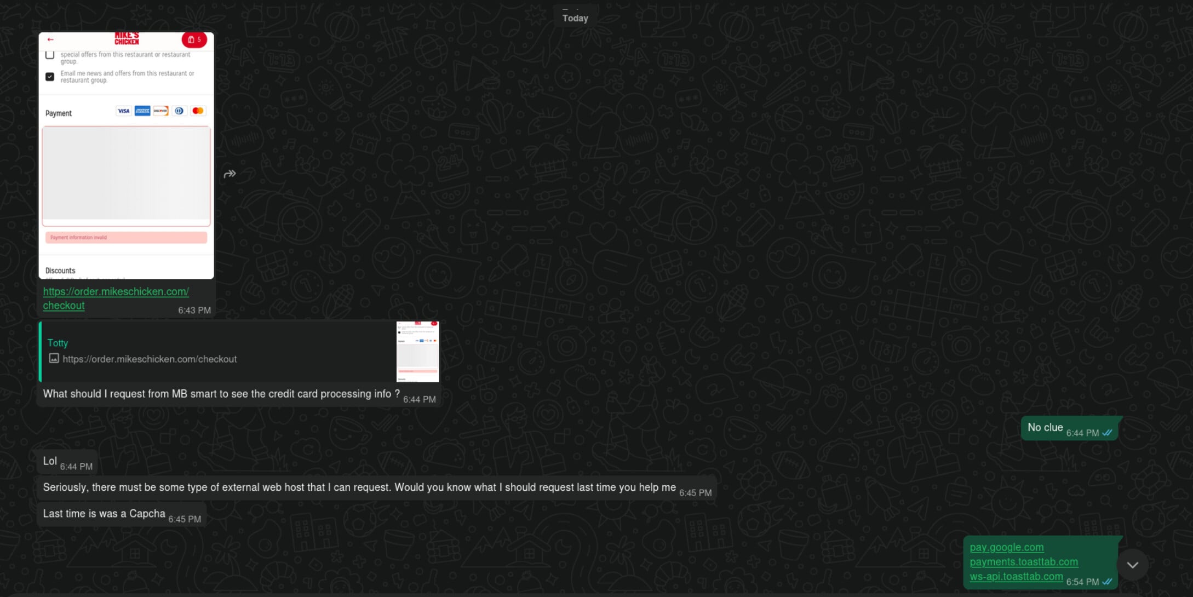Click the read receipt ticks on 'No clue'
This screenshot has height=597, width=1193.
[x=1107, y=433]
